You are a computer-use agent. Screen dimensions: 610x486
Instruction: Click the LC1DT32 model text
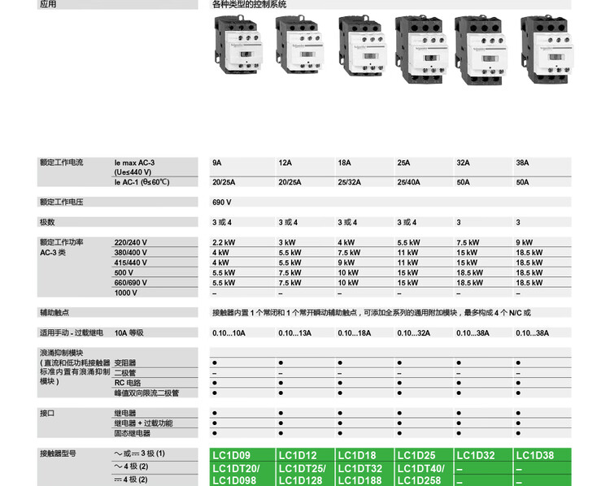(360, 468)
